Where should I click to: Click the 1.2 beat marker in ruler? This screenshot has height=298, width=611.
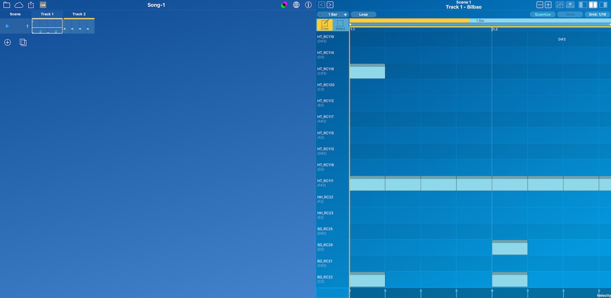click(495, 29)
